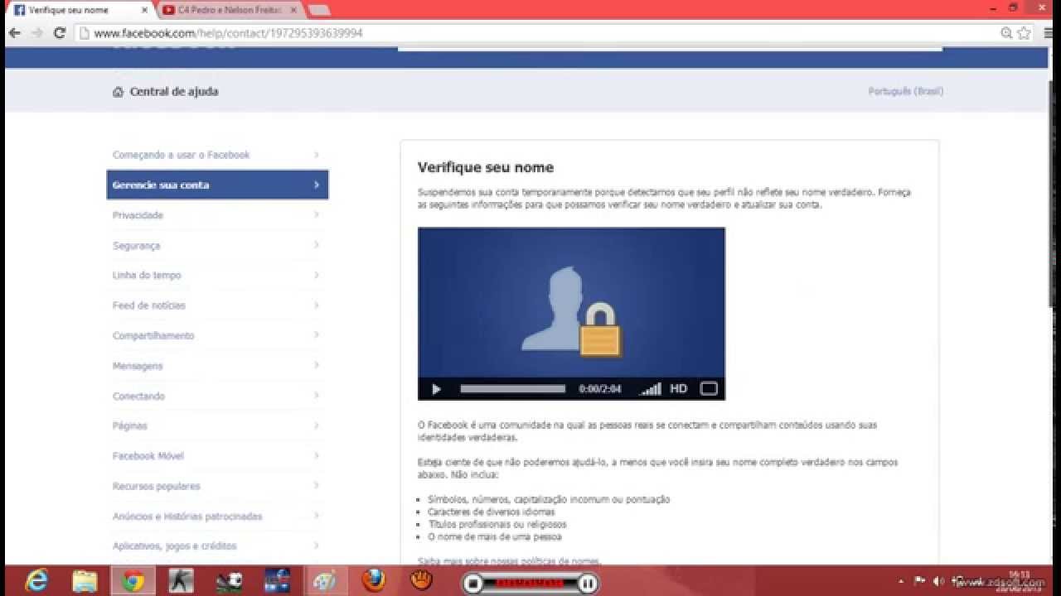
Task: Expand the Facebook Móvel chevron
Action: pos(317,455)
